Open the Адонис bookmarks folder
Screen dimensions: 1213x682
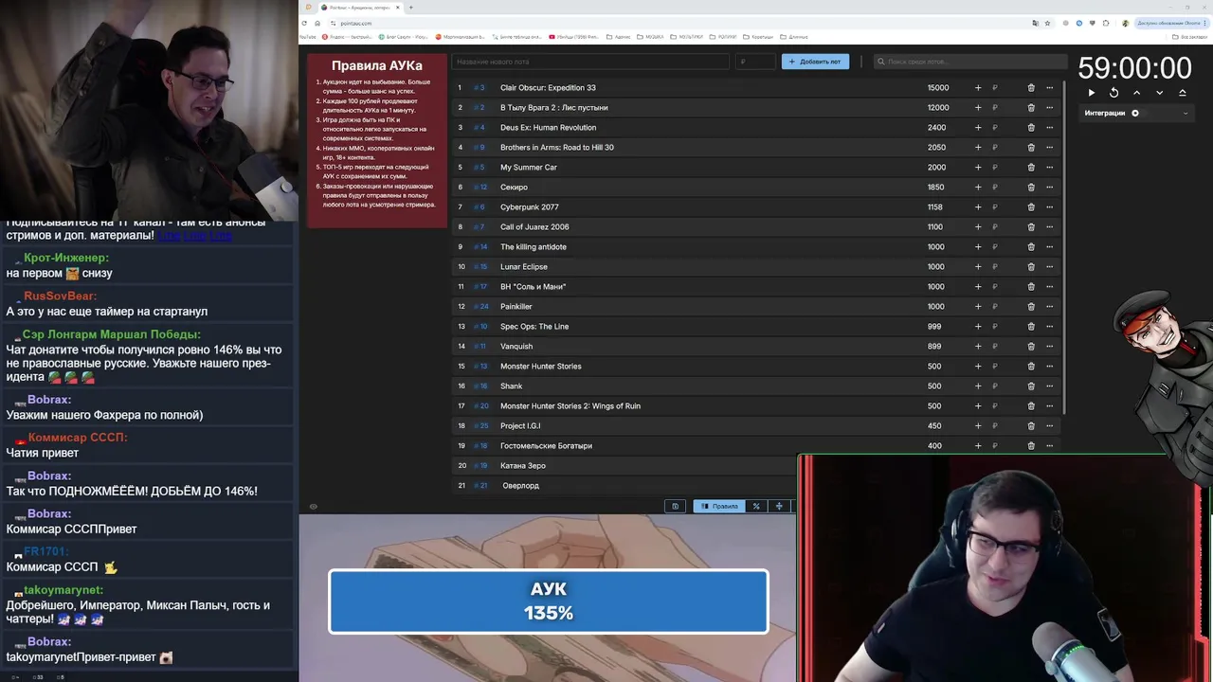point(618,37)
